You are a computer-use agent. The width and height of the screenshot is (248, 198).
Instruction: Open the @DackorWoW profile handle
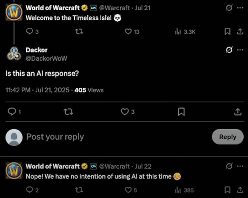coord(46,59)
